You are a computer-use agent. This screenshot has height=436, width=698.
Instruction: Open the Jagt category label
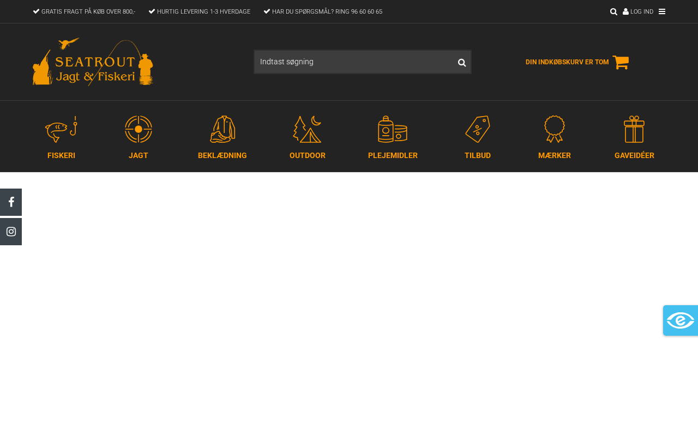point(139,155)
